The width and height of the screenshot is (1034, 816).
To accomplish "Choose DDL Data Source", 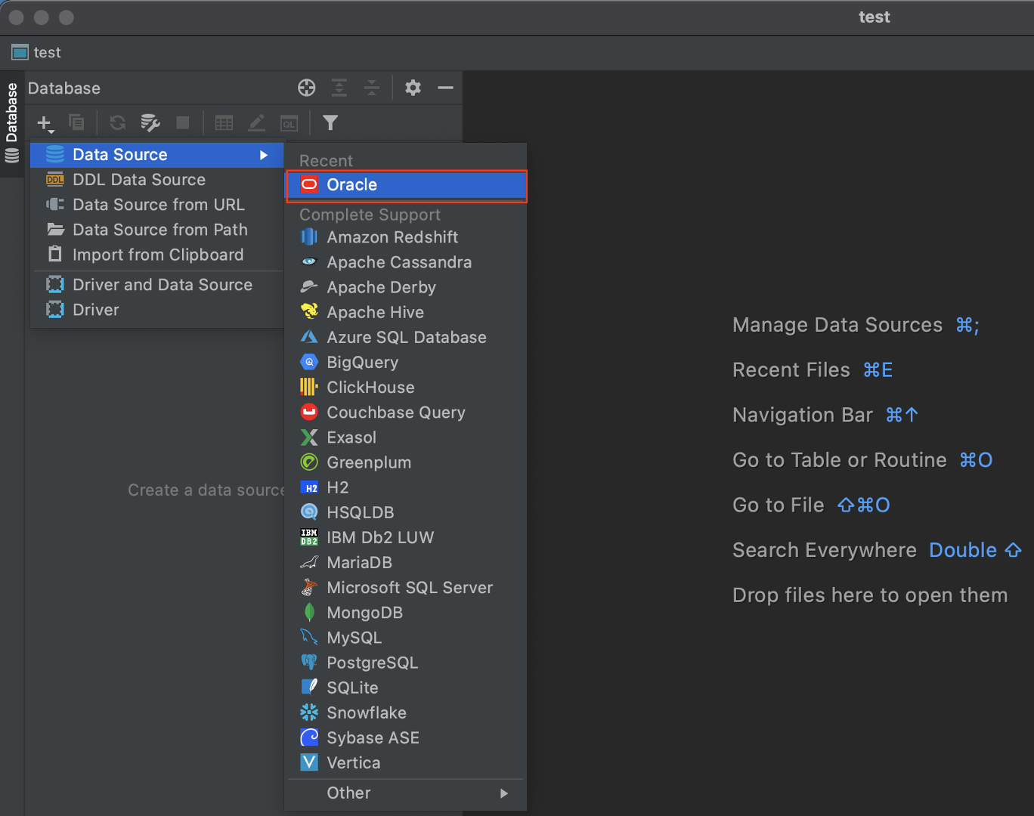I will [x=157, y=180].
